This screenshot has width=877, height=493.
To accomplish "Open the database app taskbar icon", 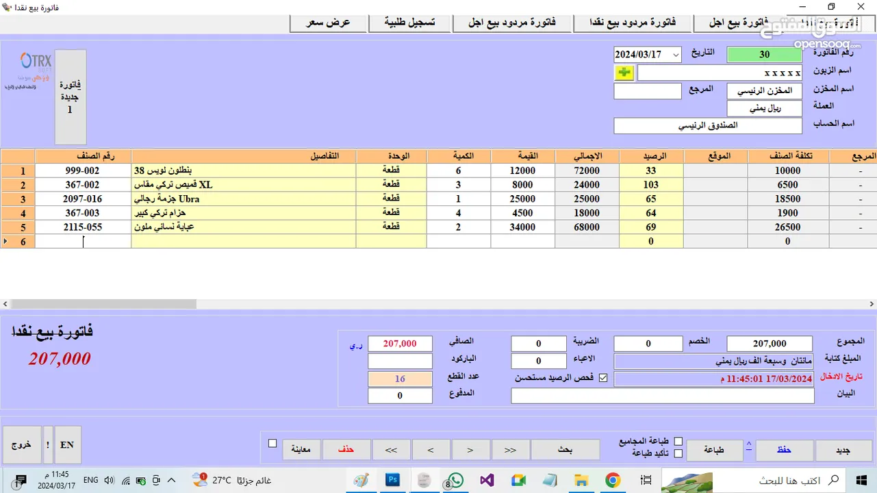I will coord(424,480).
